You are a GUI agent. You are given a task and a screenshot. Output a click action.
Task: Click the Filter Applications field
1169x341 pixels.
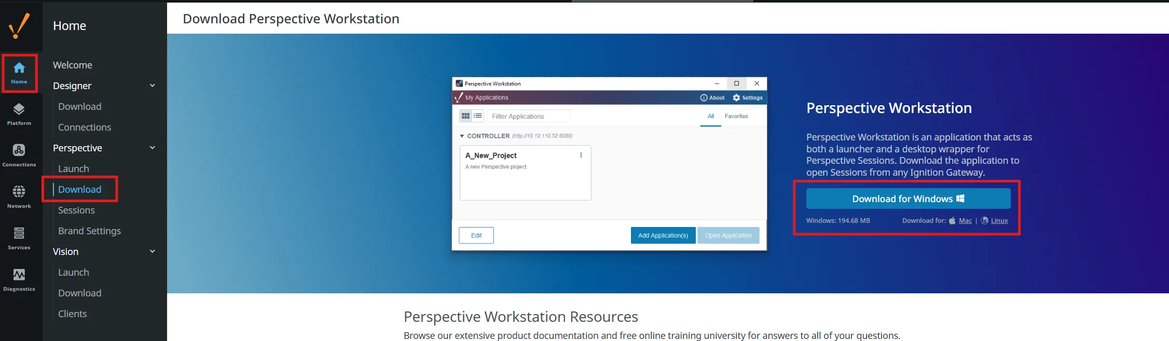529,116
